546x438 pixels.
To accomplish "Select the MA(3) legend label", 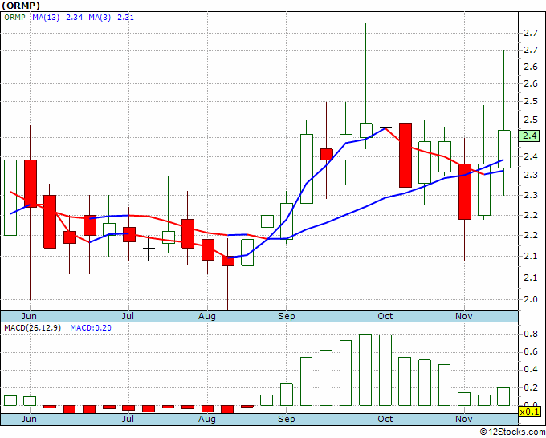I will 100,18.
